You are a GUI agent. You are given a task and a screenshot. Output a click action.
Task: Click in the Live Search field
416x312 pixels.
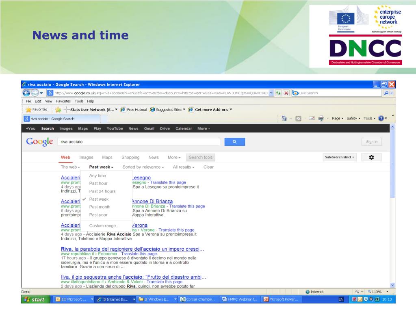(340, 93)
